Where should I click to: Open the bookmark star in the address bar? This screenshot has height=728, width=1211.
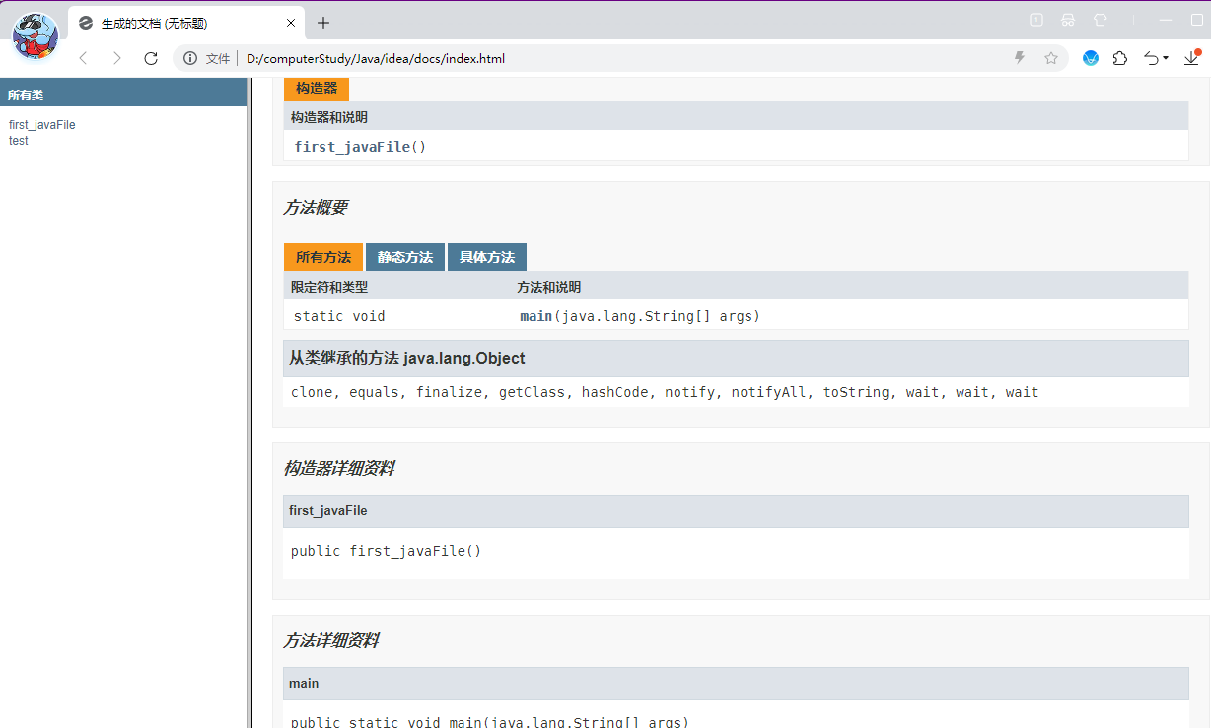coord(1051,58)
